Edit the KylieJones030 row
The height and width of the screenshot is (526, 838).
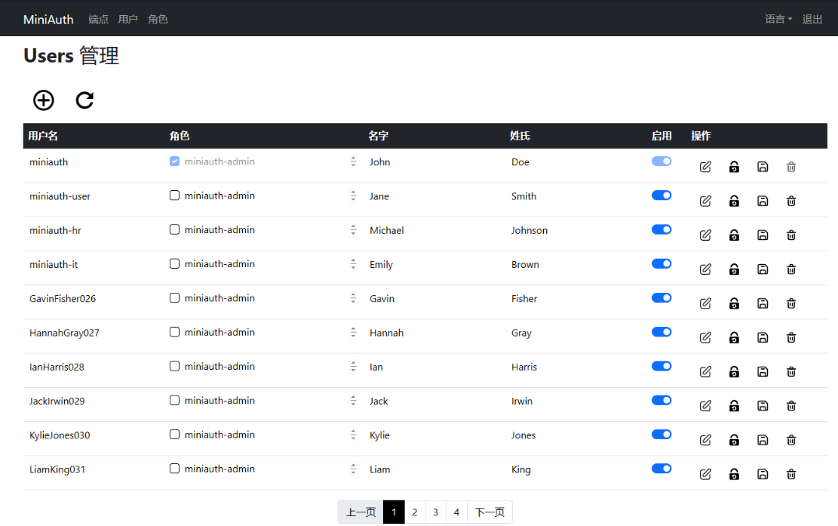coord(705,440)
